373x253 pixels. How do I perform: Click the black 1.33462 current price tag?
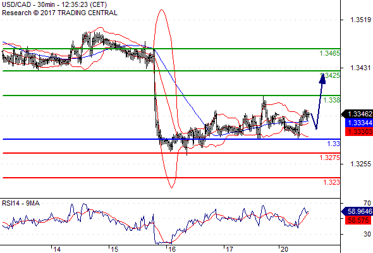click(357, 114)
